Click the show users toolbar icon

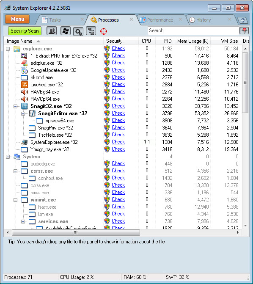click(52, 31)
